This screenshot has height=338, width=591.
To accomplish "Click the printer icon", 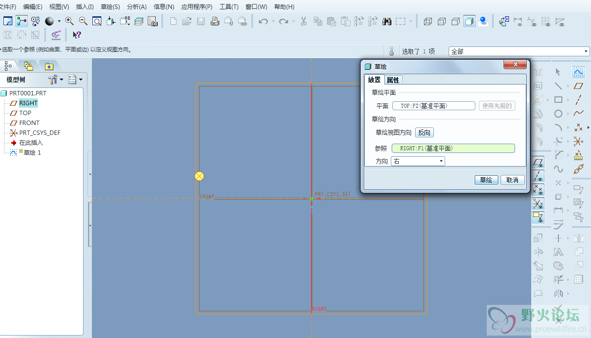I will [215, 21].
